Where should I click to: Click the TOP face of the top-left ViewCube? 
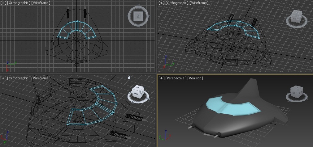point(138,16)
